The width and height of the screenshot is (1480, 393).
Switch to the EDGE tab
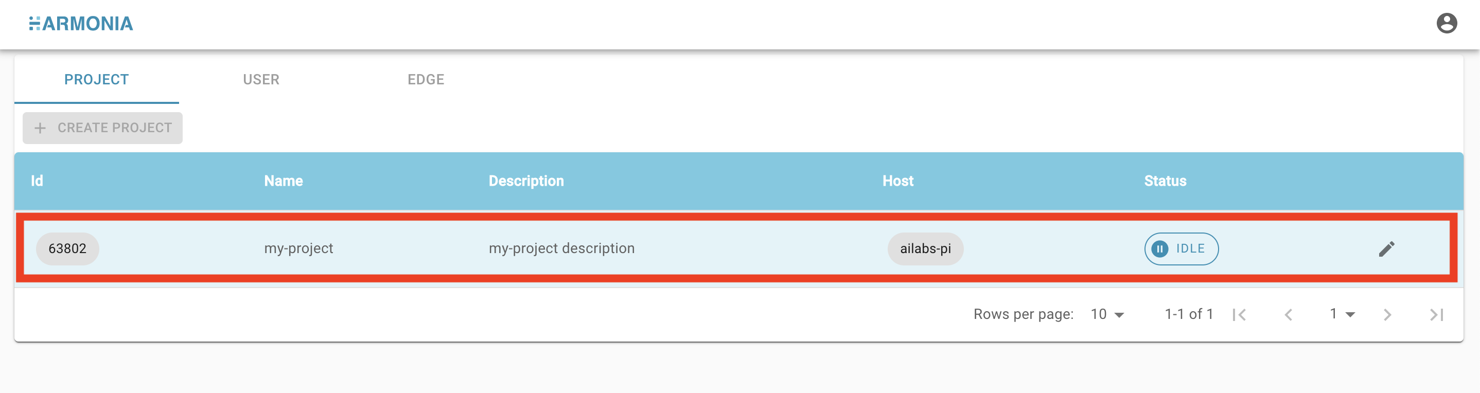426,79
